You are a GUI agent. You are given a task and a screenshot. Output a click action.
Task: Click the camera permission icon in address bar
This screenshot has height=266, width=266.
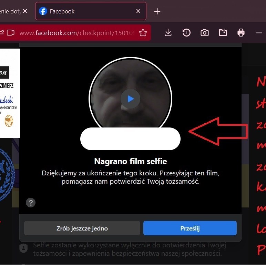pyautogui.click(x=10, y=33)
